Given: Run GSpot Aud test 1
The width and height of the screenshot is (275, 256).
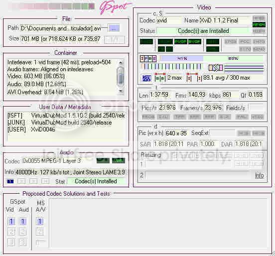Looking at the screenshot, I should click(23, 222).
